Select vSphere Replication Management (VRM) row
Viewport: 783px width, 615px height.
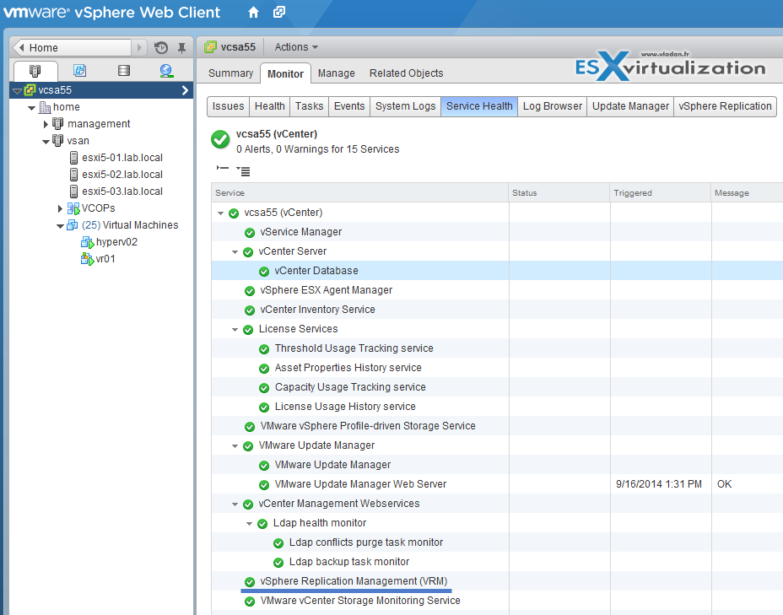tap(497, 581)
